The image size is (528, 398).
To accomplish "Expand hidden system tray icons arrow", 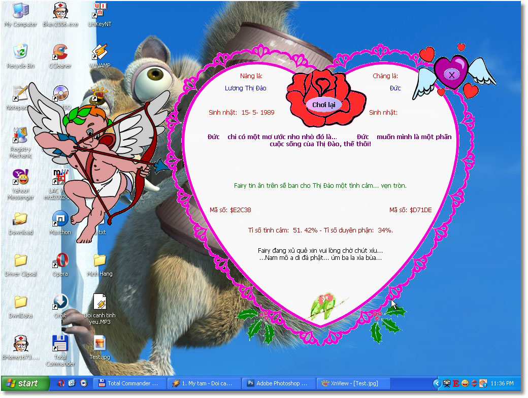I will click(437, 383).
